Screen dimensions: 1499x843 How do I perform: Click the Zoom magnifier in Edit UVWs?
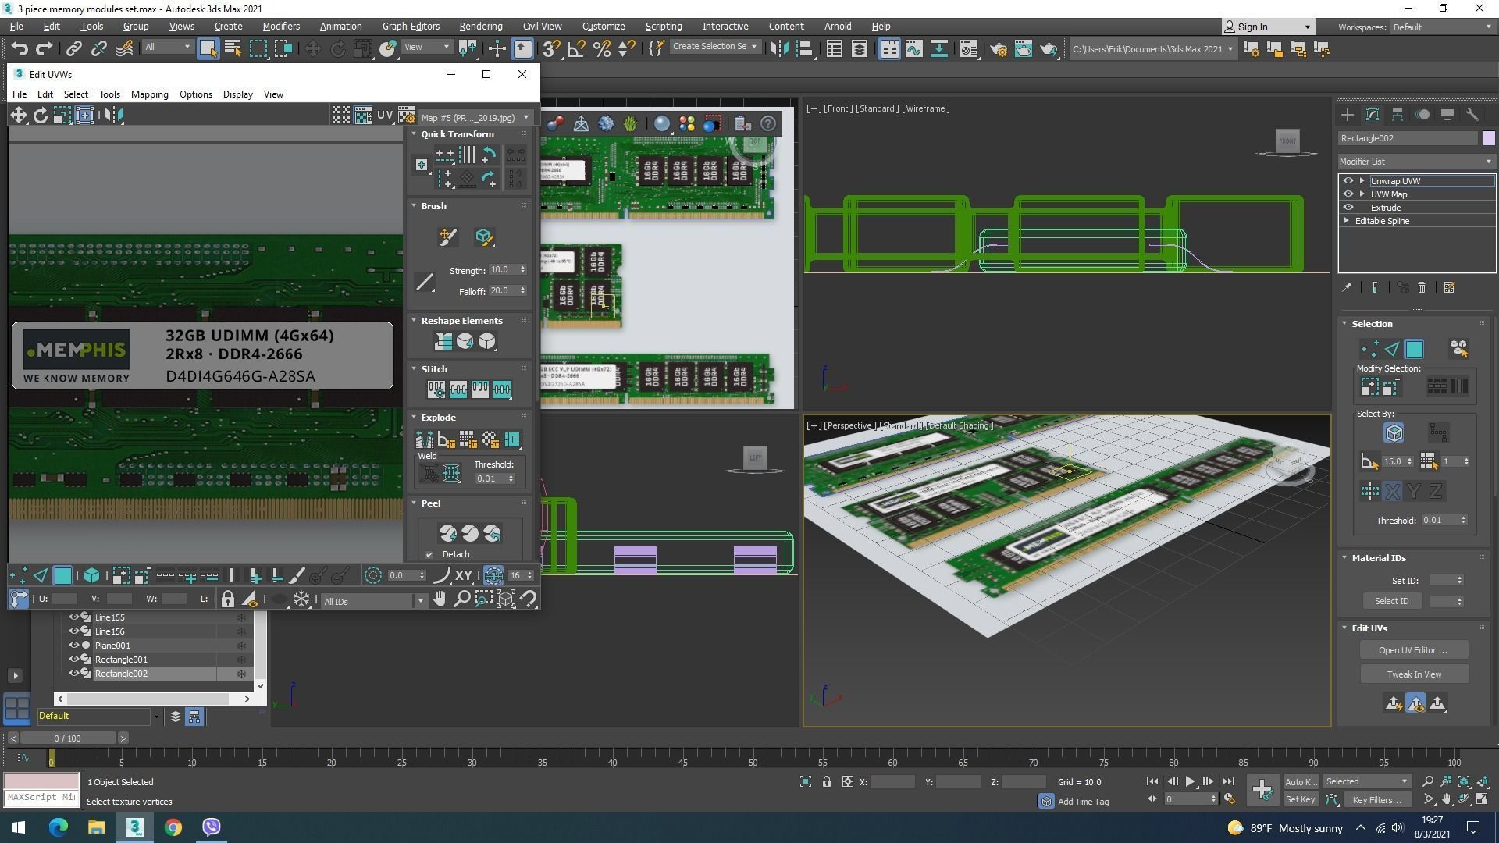point(462,599)
